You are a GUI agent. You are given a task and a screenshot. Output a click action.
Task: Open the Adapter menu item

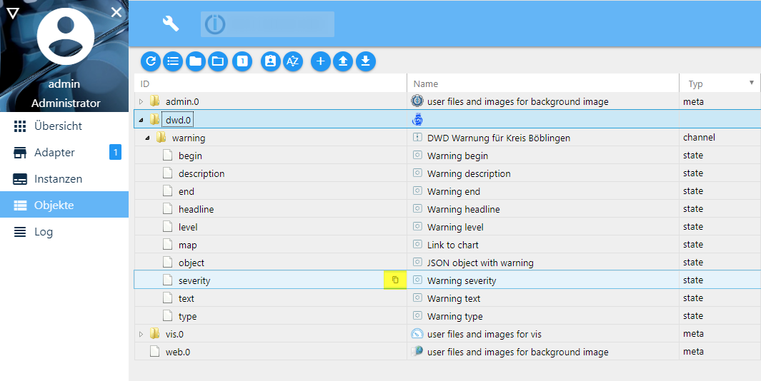click(x=54, y=153)
